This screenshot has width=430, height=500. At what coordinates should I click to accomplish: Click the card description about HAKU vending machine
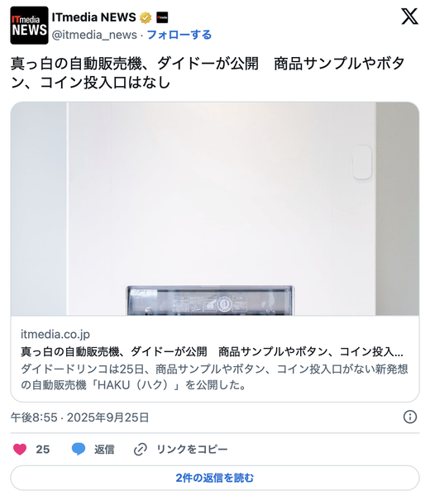[214, 377]
